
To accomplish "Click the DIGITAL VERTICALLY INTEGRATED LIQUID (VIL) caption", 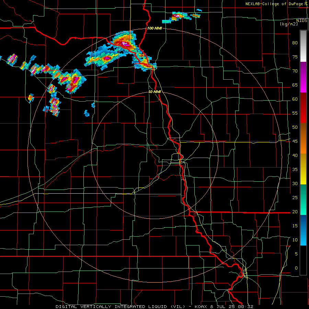I will 120,307.
